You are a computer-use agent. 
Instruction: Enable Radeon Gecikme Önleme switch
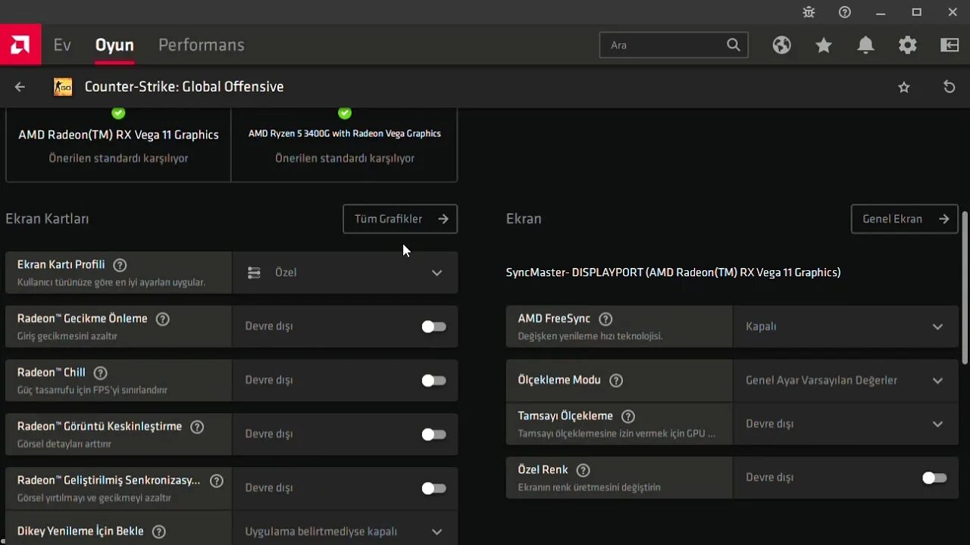[x=433, y=326]
